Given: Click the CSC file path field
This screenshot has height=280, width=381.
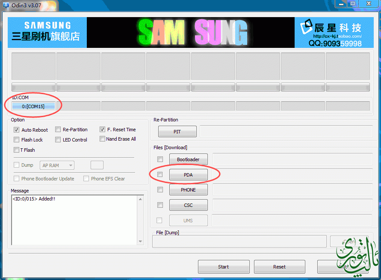Looking at the screenshot, I should point(292,205).
